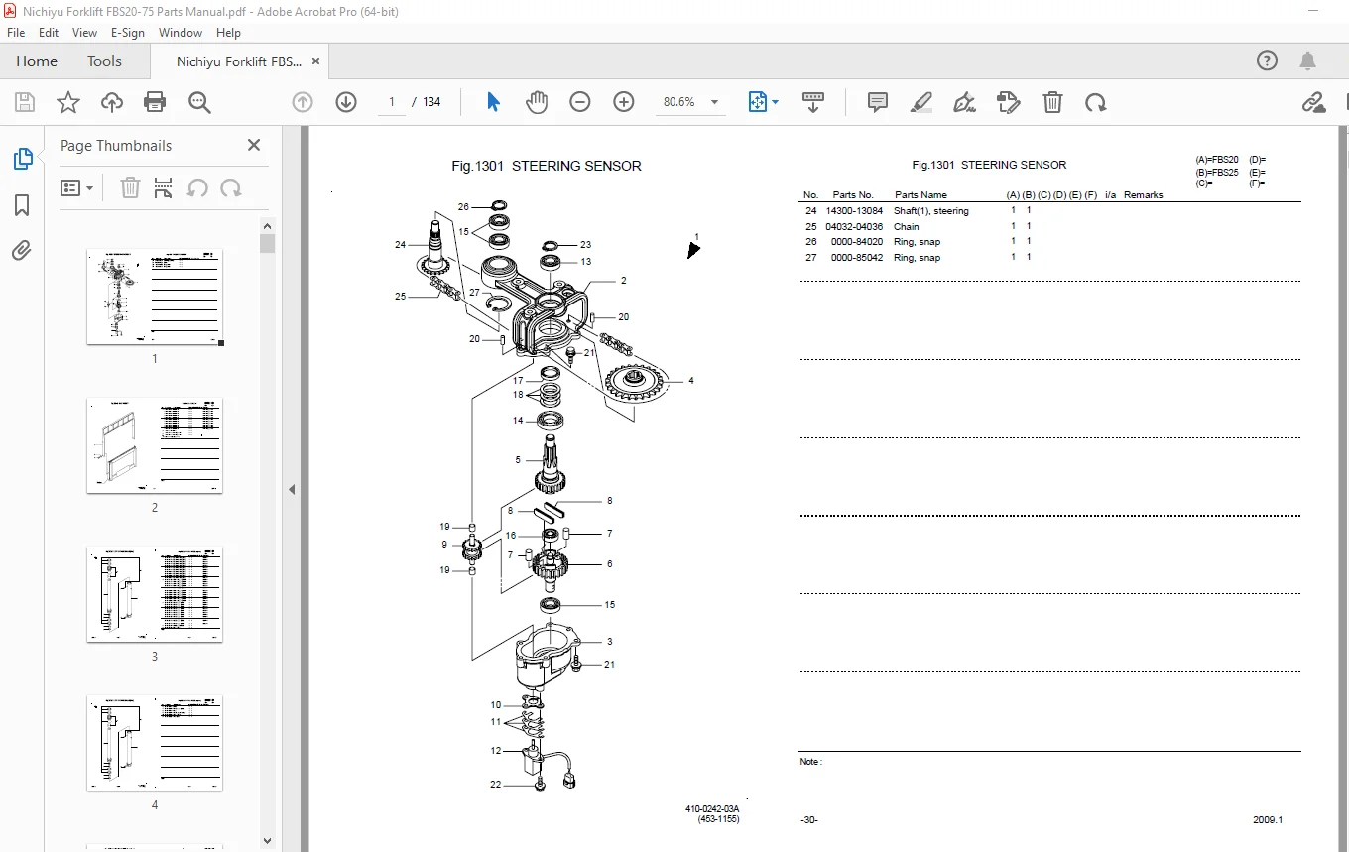The image size is (1349, 852).
Task: Select the page 2 thumbnail
Action: [155, 445]
